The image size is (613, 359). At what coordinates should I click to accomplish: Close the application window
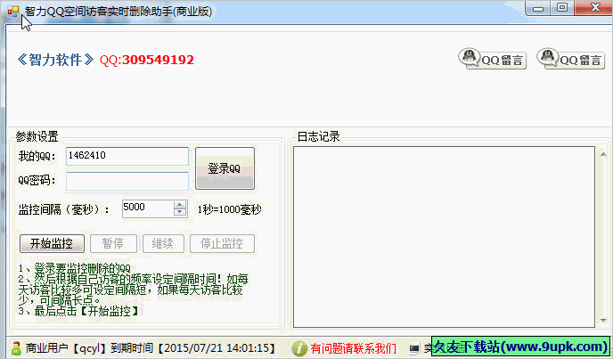click(x=594, y=8)
